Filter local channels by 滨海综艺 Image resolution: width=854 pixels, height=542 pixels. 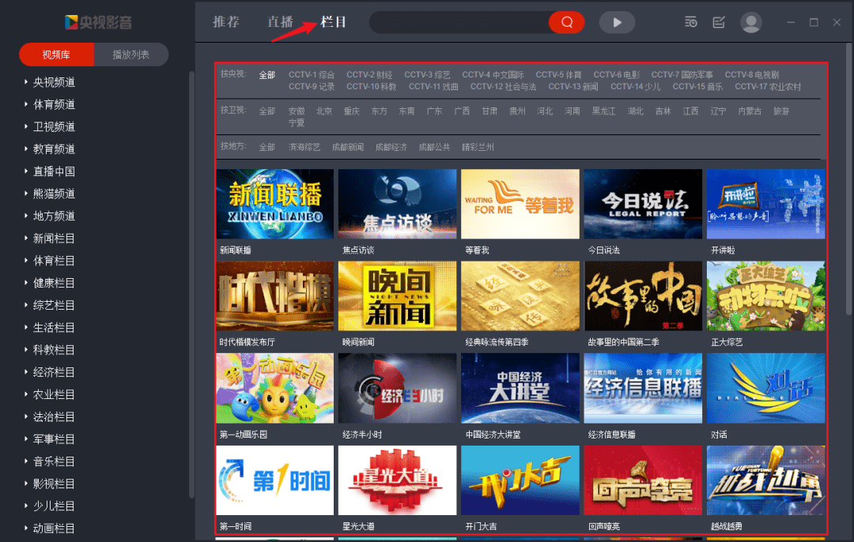pos(304,148)
